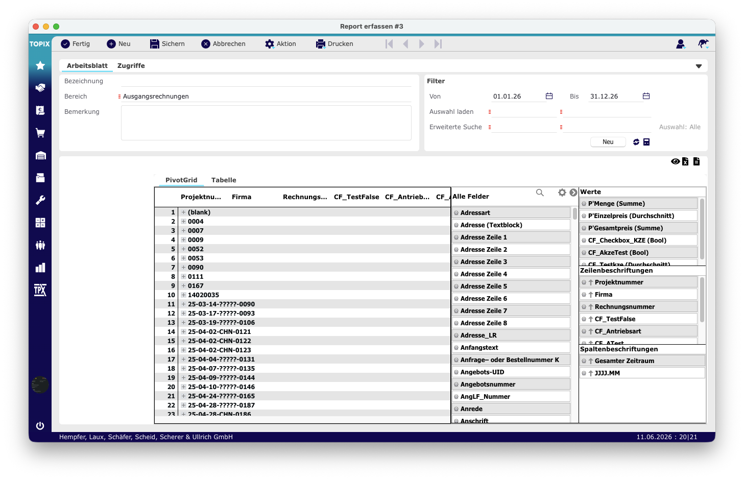Click the Firma column header

coord(242,197)
